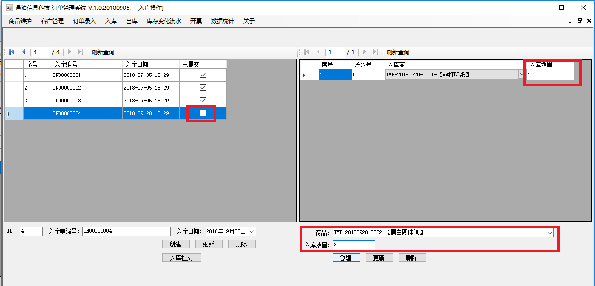
Task: Check 已提交 checkbox for IN00000004
Action: [203, 113]
